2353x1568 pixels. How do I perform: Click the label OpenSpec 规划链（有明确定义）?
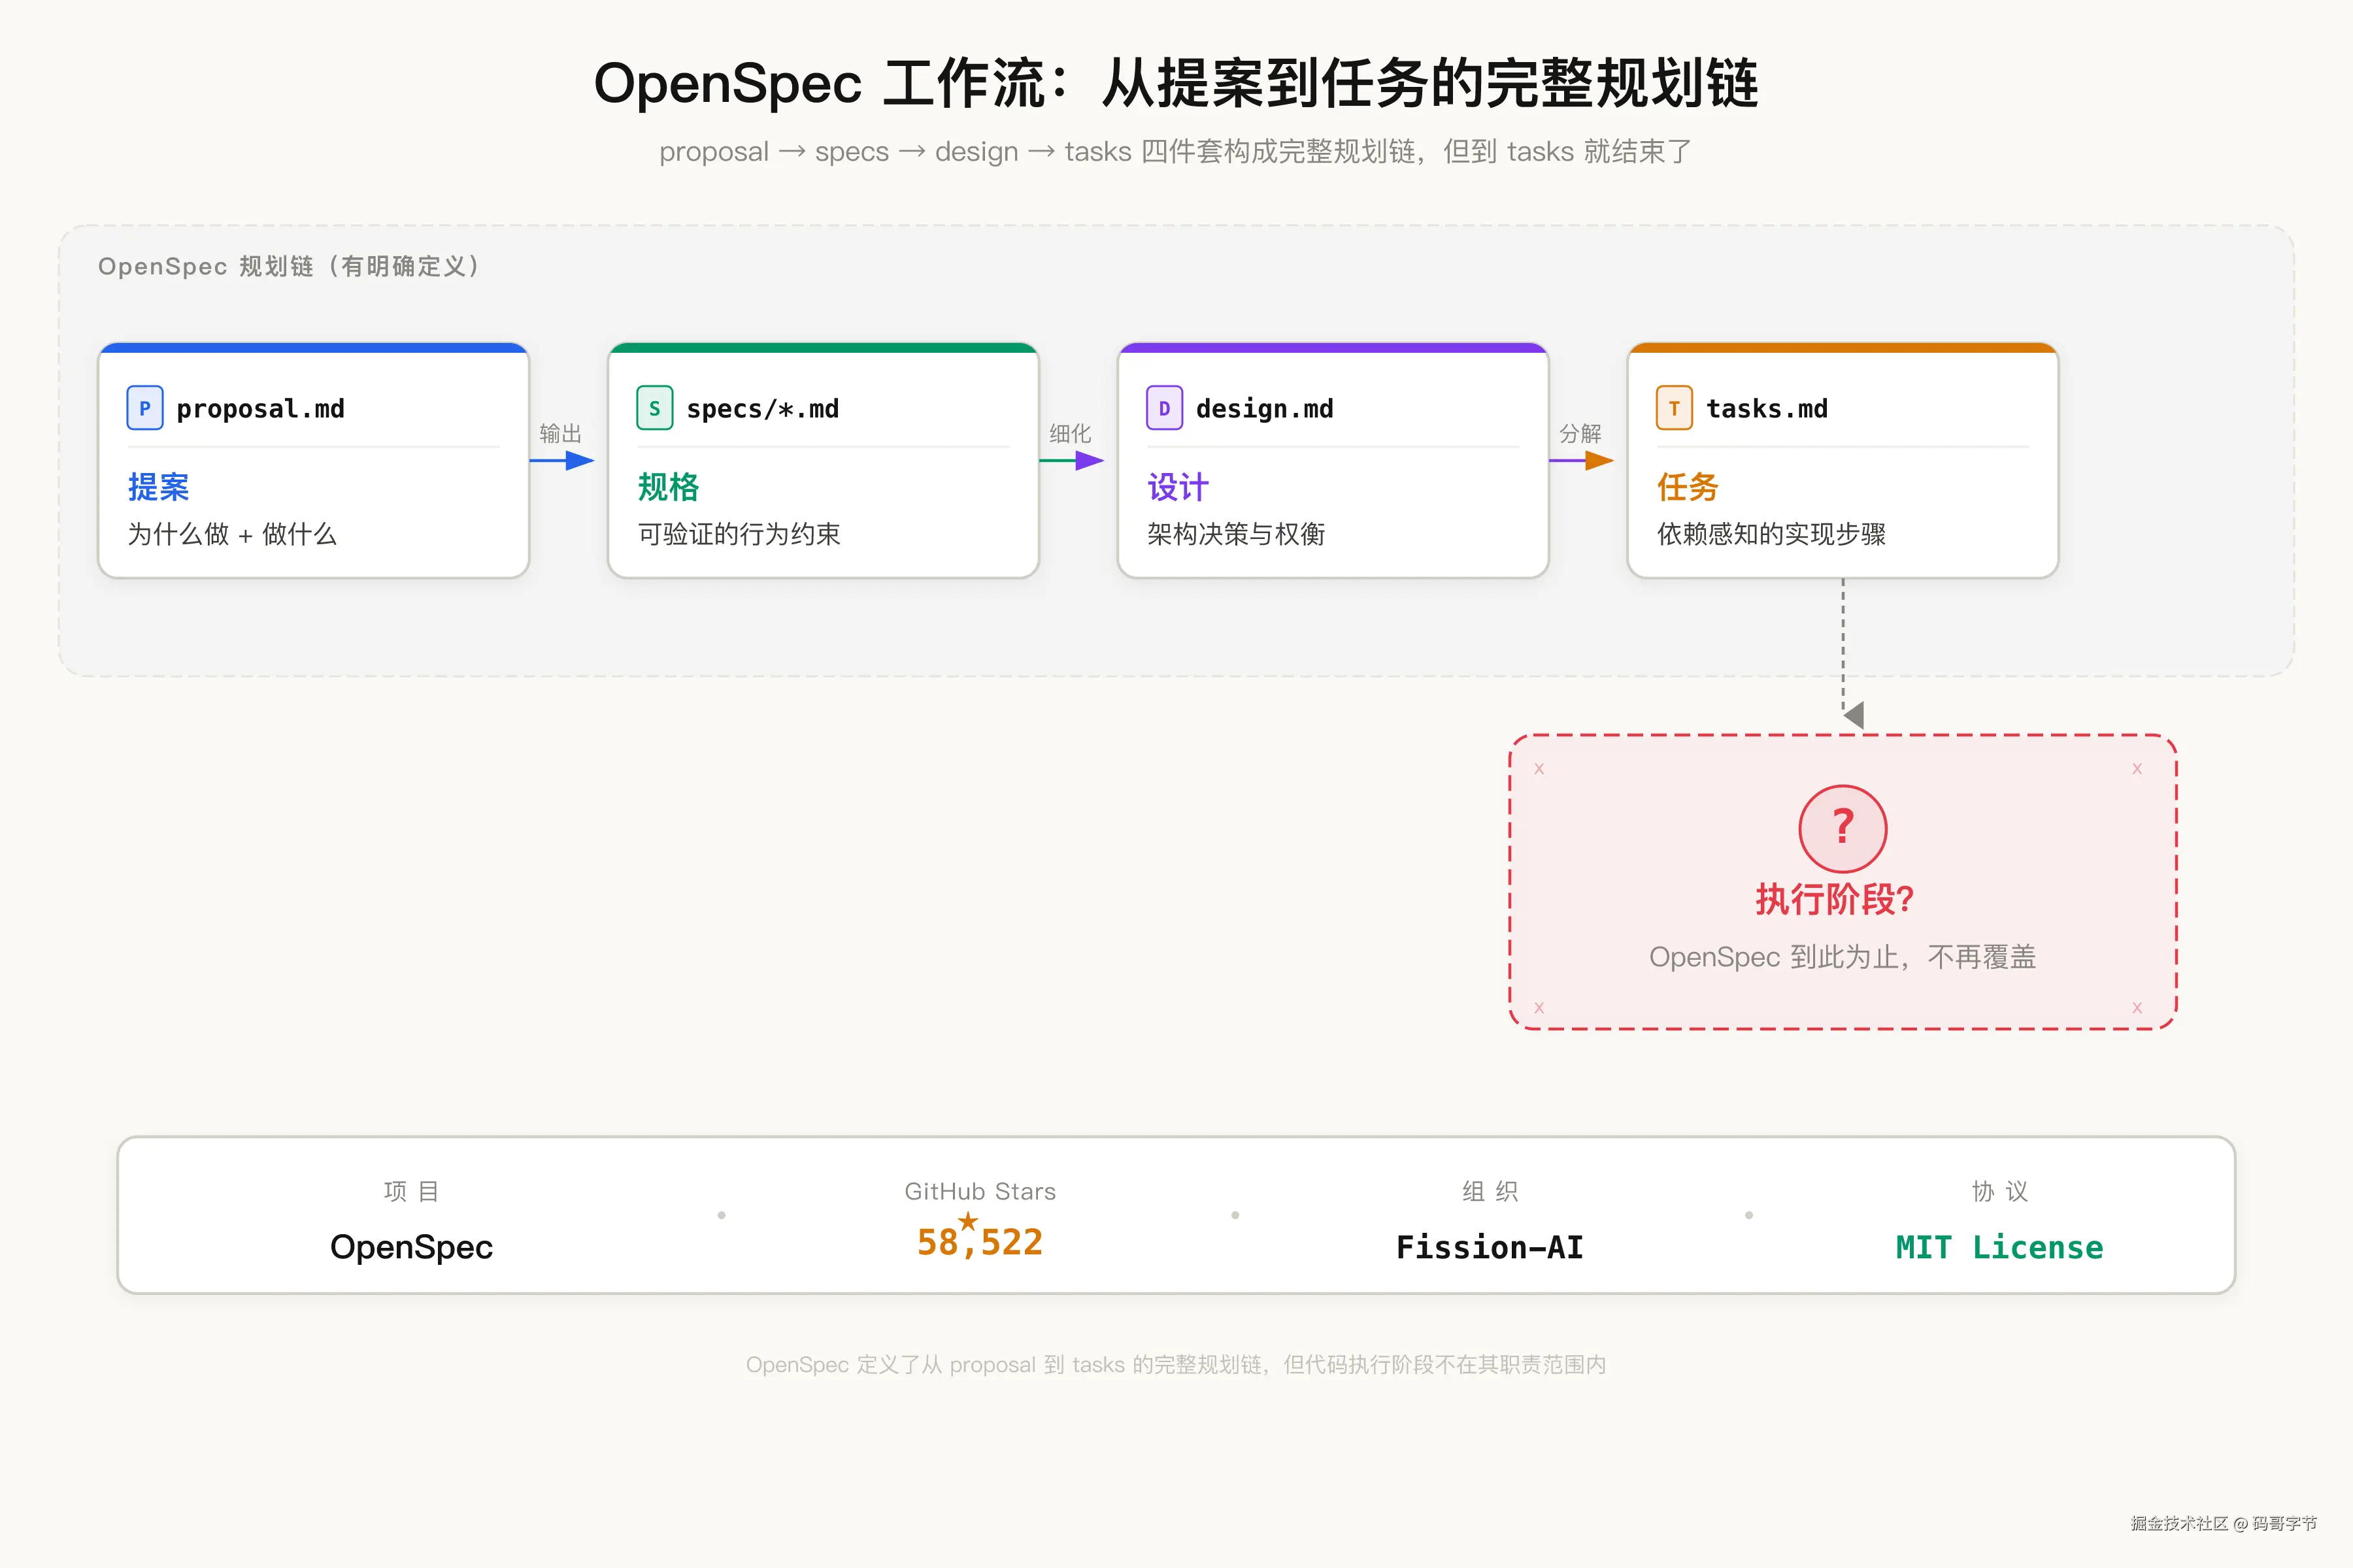pos(290,266)
